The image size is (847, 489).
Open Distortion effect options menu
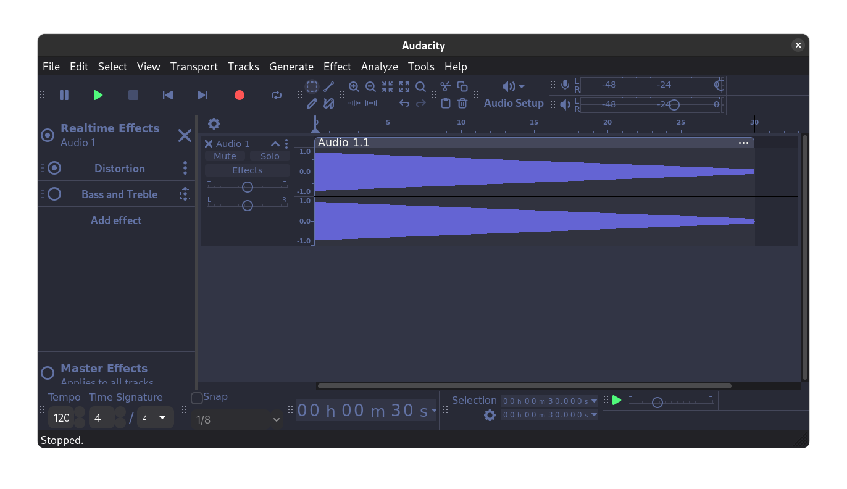tap(185, 168)
